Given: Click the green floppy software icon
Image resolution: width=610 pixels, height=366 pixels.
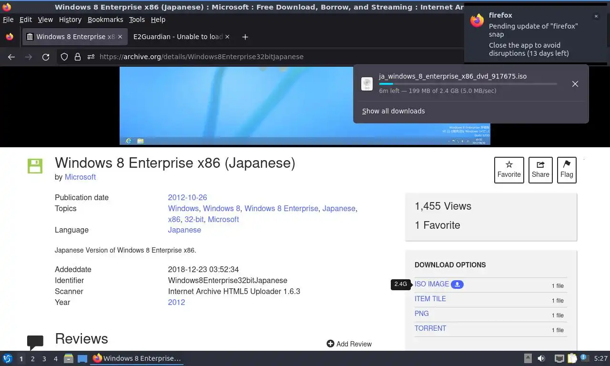Looking at the screenshot, I should [x=35, y=166].
